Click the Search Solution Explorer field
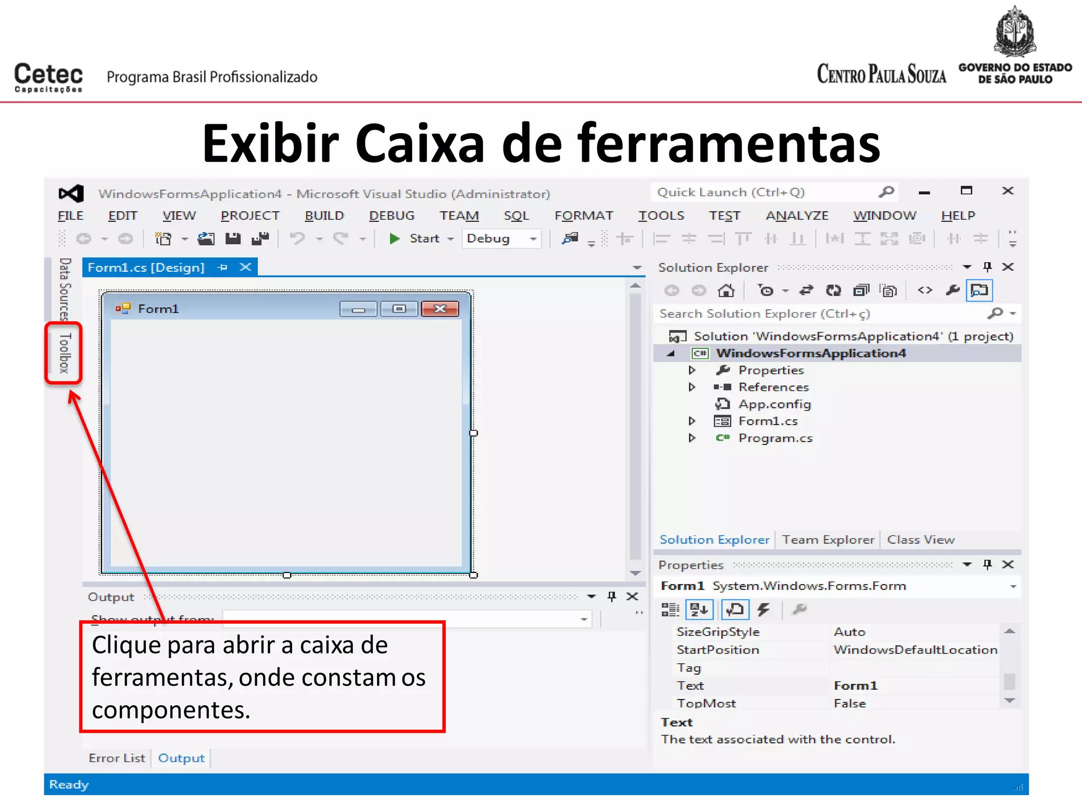 click(837, 313)
